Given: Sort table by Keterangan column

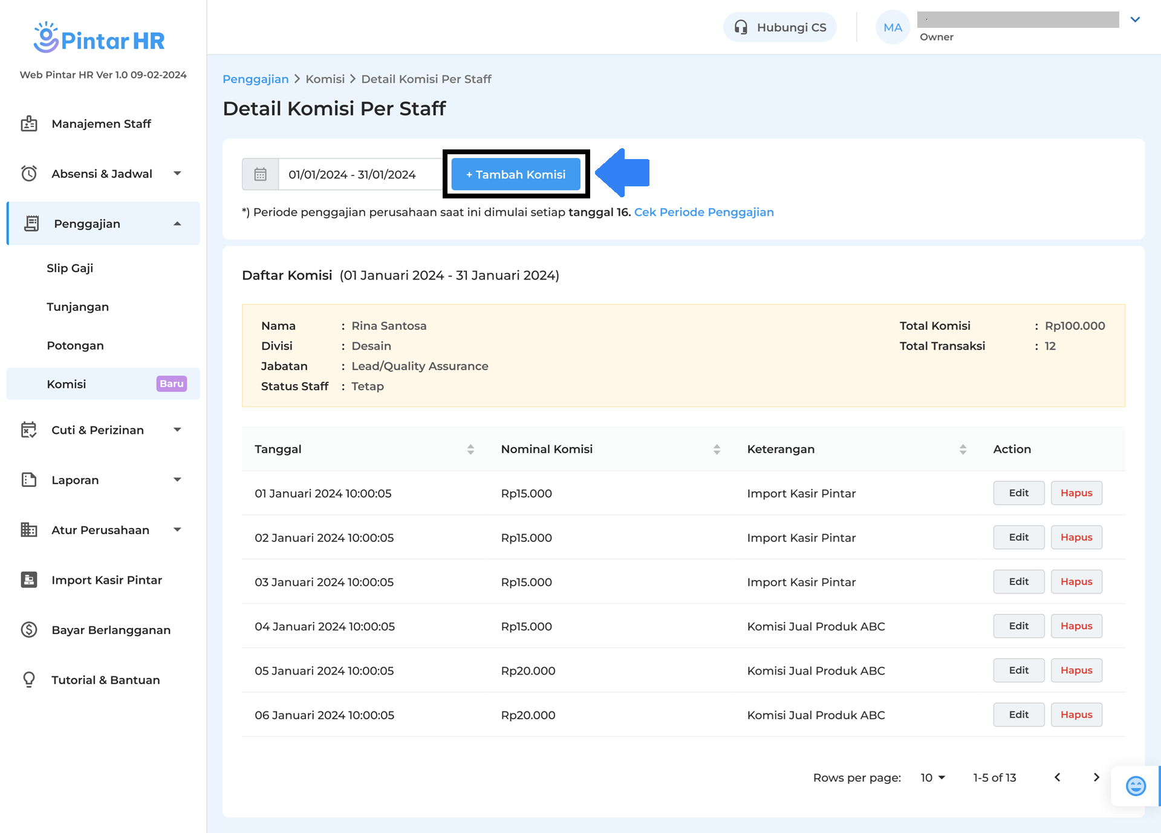Looking at the screenshot, I should [x=963, y=449].
